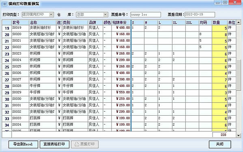Viewport: 243px width, 152px height.
Task: Click the 票据单号 input field
Action: [x=146, y=15]
